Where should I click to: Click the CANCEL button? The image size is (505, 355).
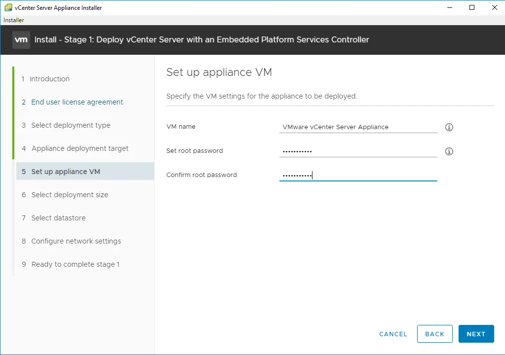click(x=393, y=334)
